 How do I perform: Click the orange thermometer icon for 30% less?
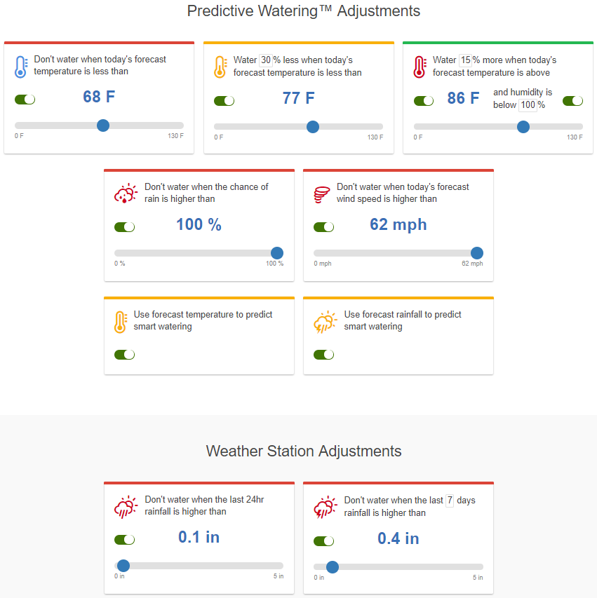[220, 67]
